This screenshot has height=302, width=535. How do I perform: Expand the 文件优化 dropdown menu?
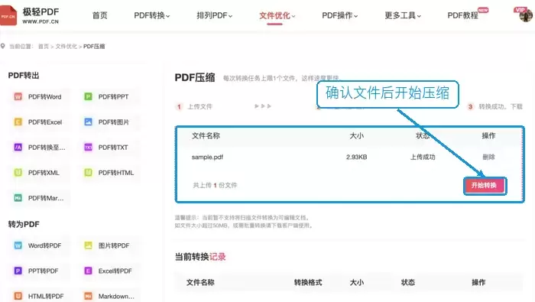pyautogui.click(x=277, y=16)
